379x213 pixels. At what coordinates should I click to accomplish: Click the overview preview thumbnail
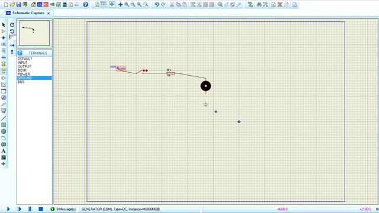(x=34, y=33)
